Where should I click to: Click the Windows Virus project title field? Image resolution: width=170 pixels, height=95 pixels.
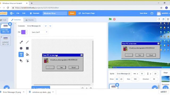(x=55, y=13)
